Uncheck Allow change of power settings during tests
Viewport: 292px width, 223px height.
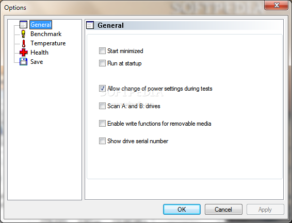point(102,89)
